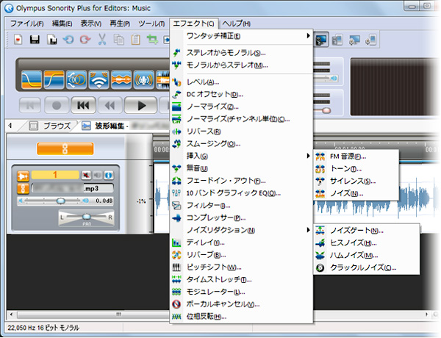Choose タイムストレッチ effect
The image size is (441, 338).
pyautogui.click(x=242, y=279)
